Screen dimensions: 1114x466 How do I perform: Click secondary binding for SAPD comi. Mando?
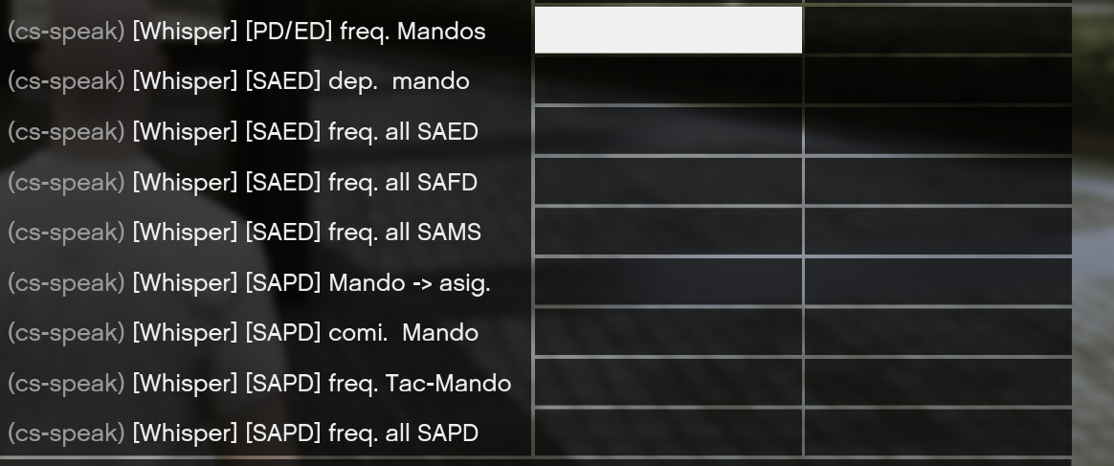[938, 332]
